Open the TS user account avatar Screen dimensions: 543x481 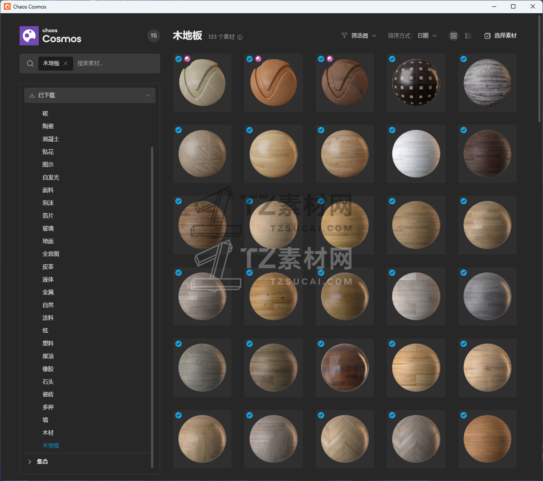154,36
